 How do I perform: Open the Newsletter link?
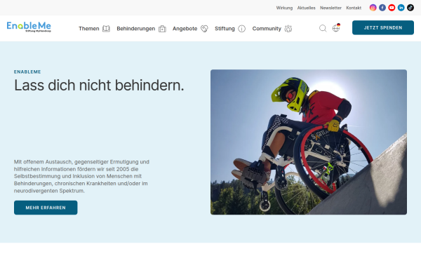(330, 8)
